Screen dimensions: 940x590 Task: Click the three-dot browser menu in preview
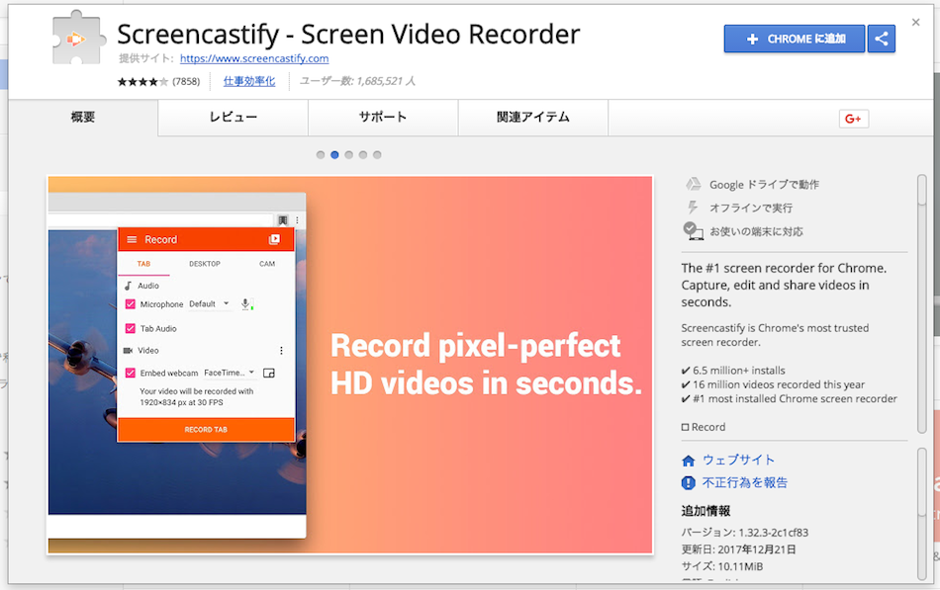298,220
